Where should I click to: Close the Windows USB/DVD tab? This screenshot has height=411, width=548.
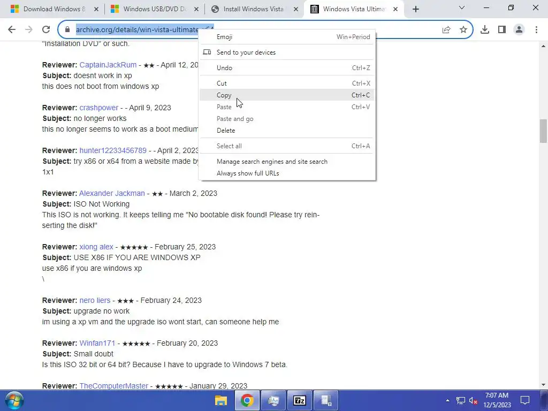tap(196, 10)
